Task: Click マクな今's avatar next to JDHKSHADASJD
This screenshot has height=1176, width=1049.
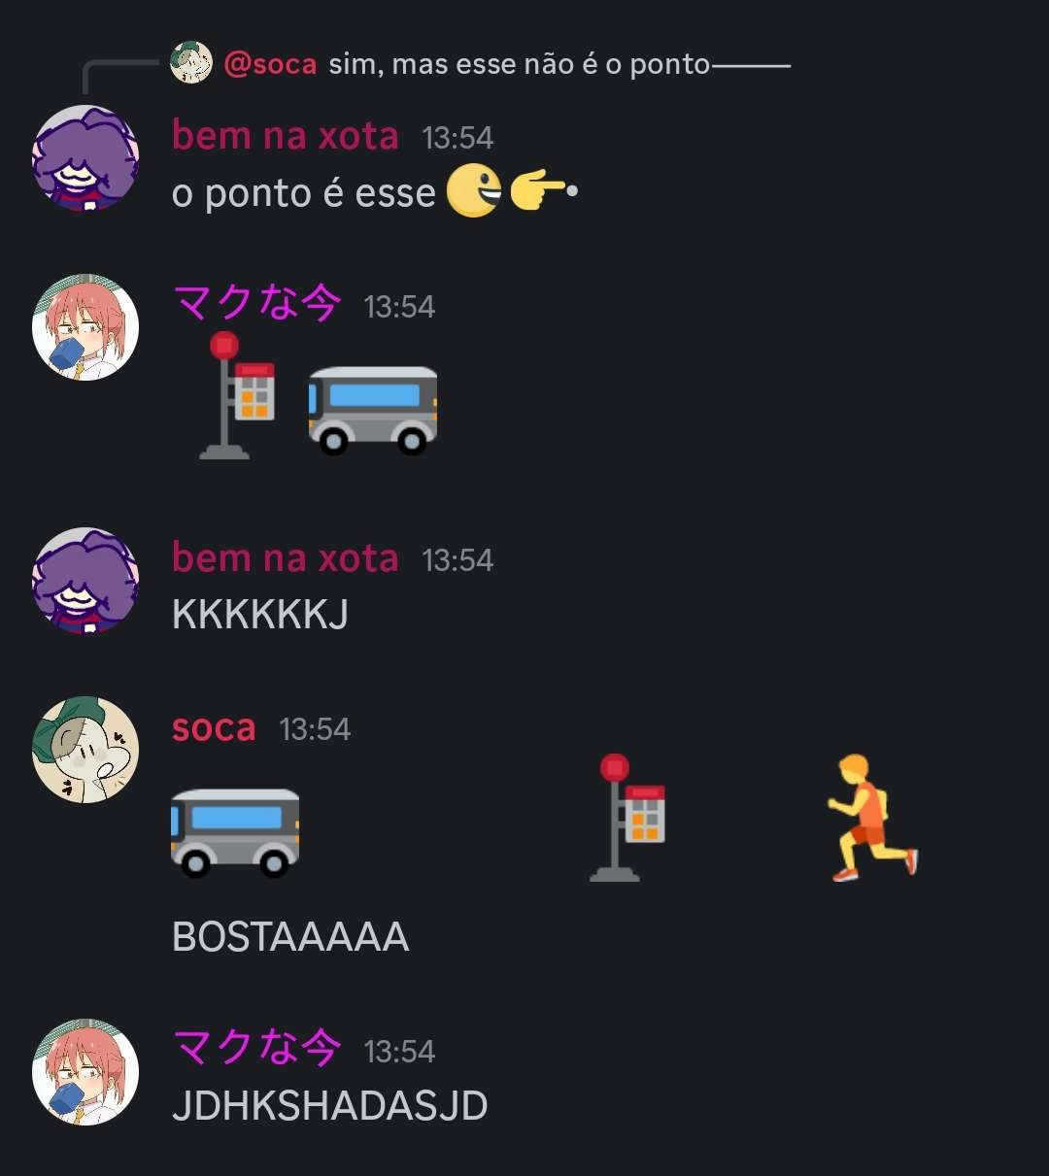Action: (85, 1072)
